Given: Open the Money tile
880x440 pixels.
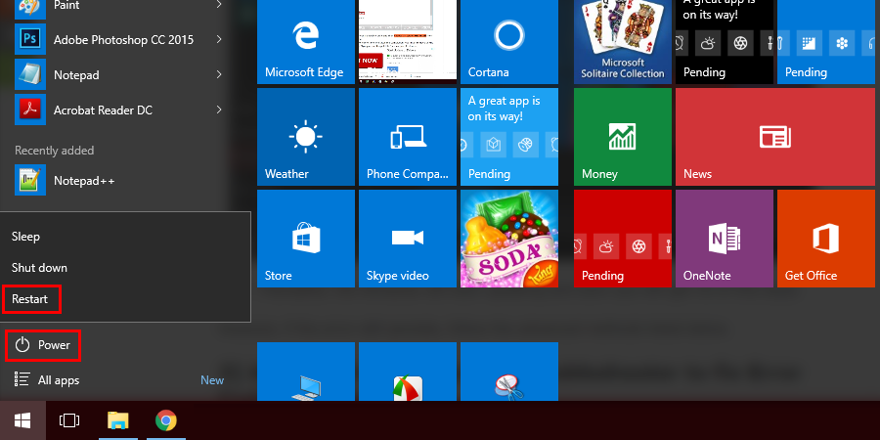Looking at the screenshot, I should pyautogui.click(x=623, y=137).
